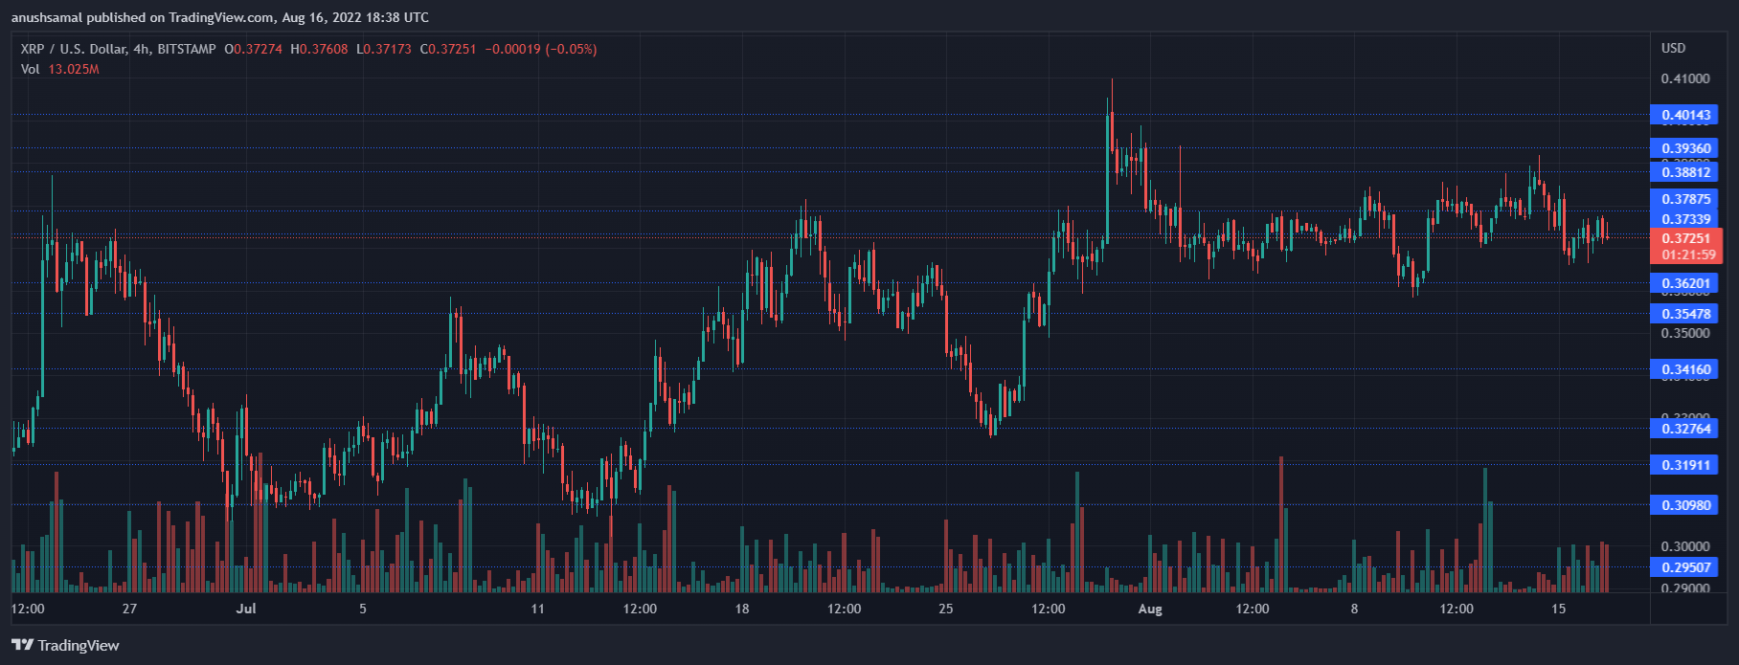Select the 0.38812 price level label
The image size is (1739, 665).
tap(1685, 172)
